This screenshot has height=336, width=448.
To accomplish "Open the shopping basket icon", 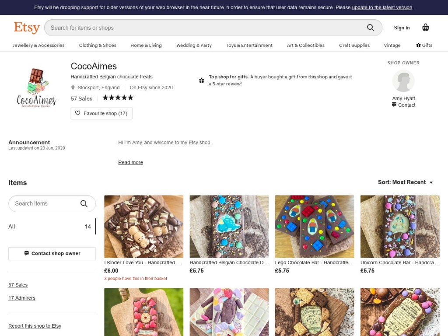I will pos(425,28).
